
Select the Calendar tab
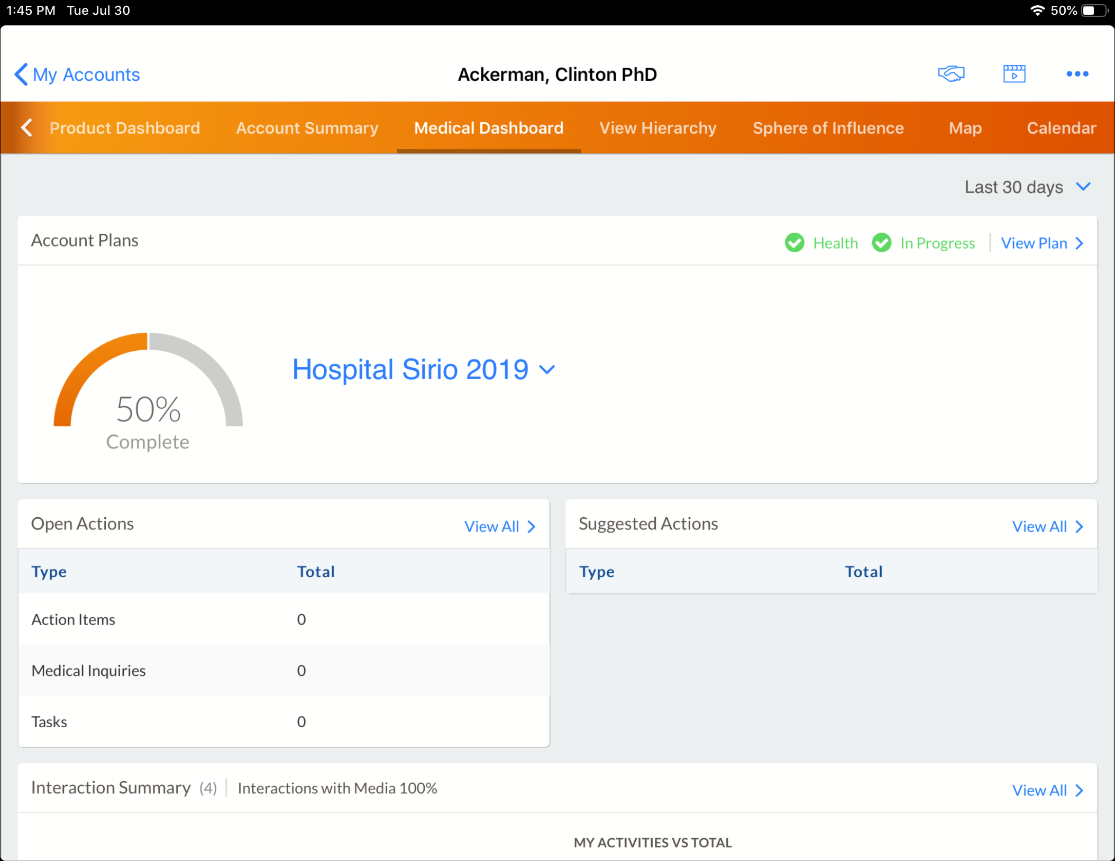tap(1061, 128)
